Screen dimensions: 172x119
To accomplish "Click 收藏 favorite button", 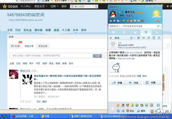I will pyautogui.click(x=152, y=83).
